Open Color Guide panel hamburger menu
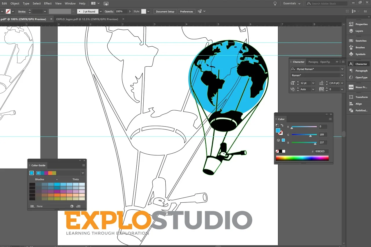The height and width of the screenshot is (247, 371). tap(84, 165)
